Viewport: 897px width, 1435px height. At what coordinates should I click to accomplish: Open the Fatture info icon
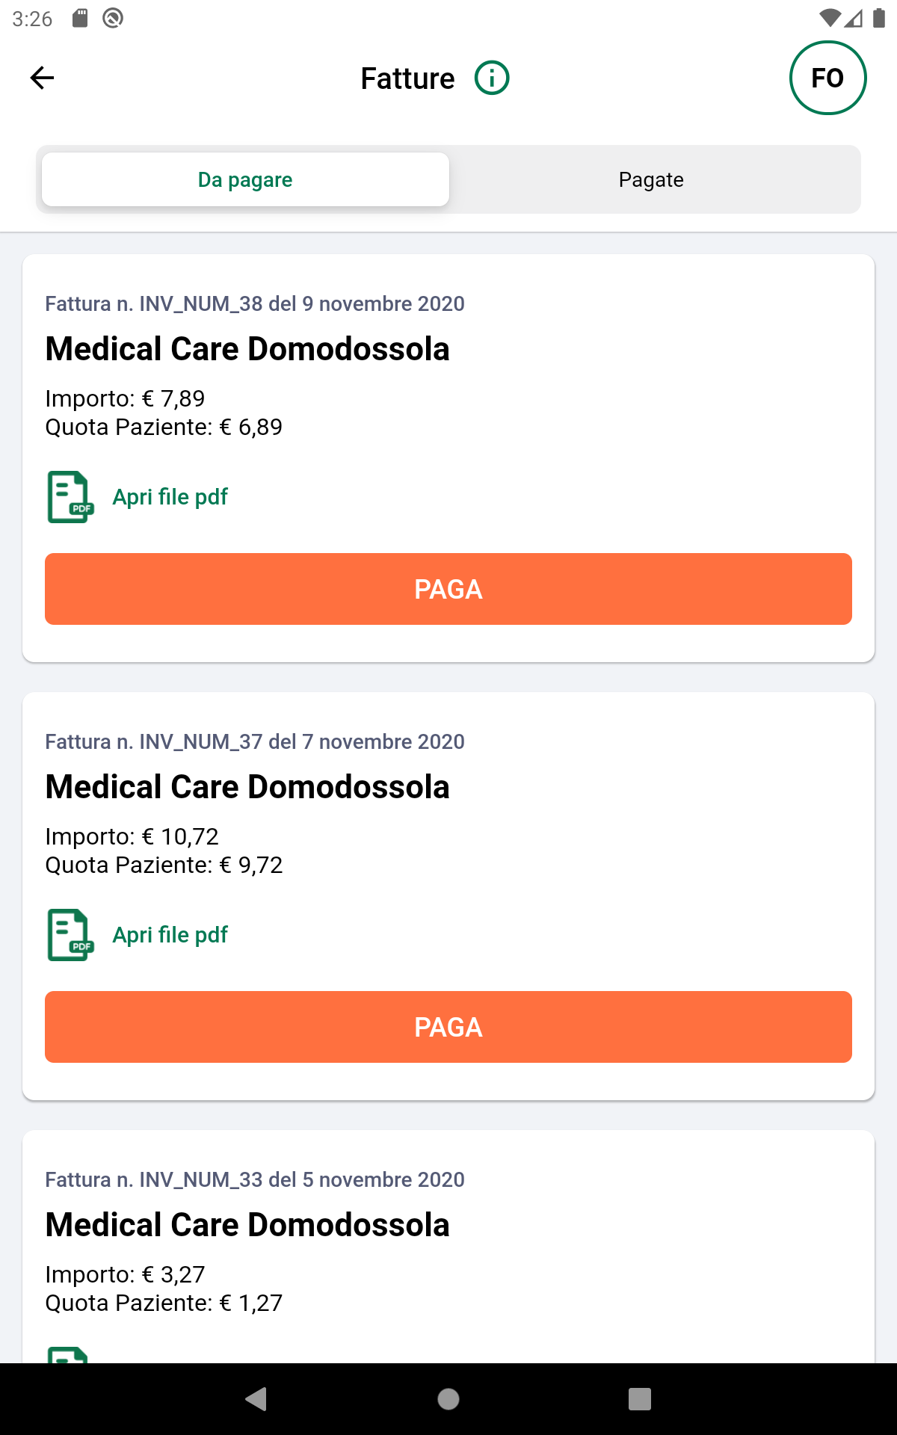point(492,78)
